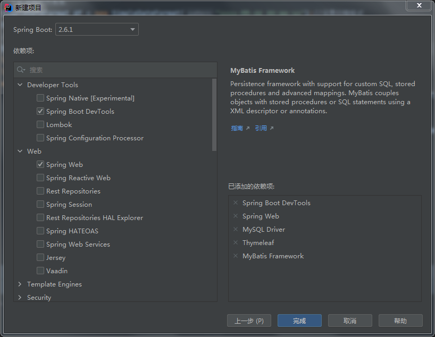Viewport: 435px width, 337px height.
Task: Remove Spring Web using its X icon
Action: tap(236, 216)
